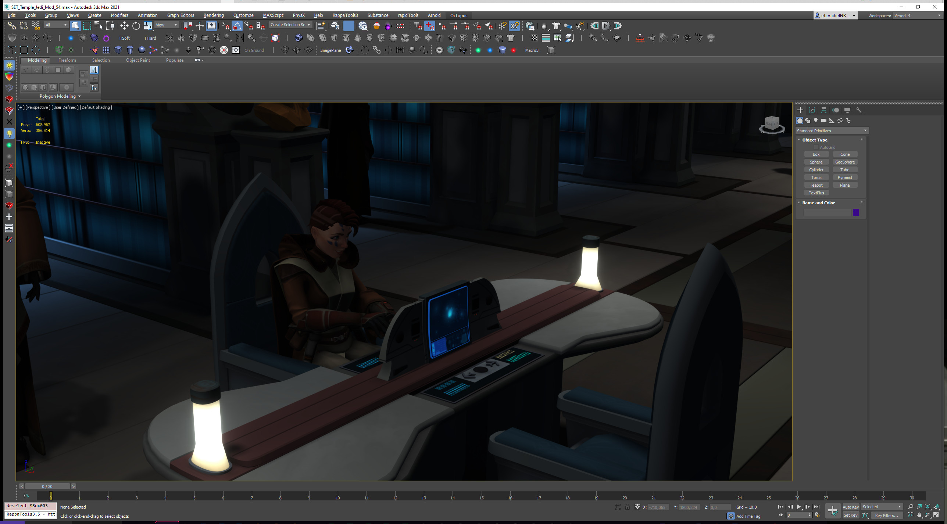Toggle the 3D Snaps magnet button
Image resolution: width=947 pixels, height=524 pixels.
(x=225, y=26)
